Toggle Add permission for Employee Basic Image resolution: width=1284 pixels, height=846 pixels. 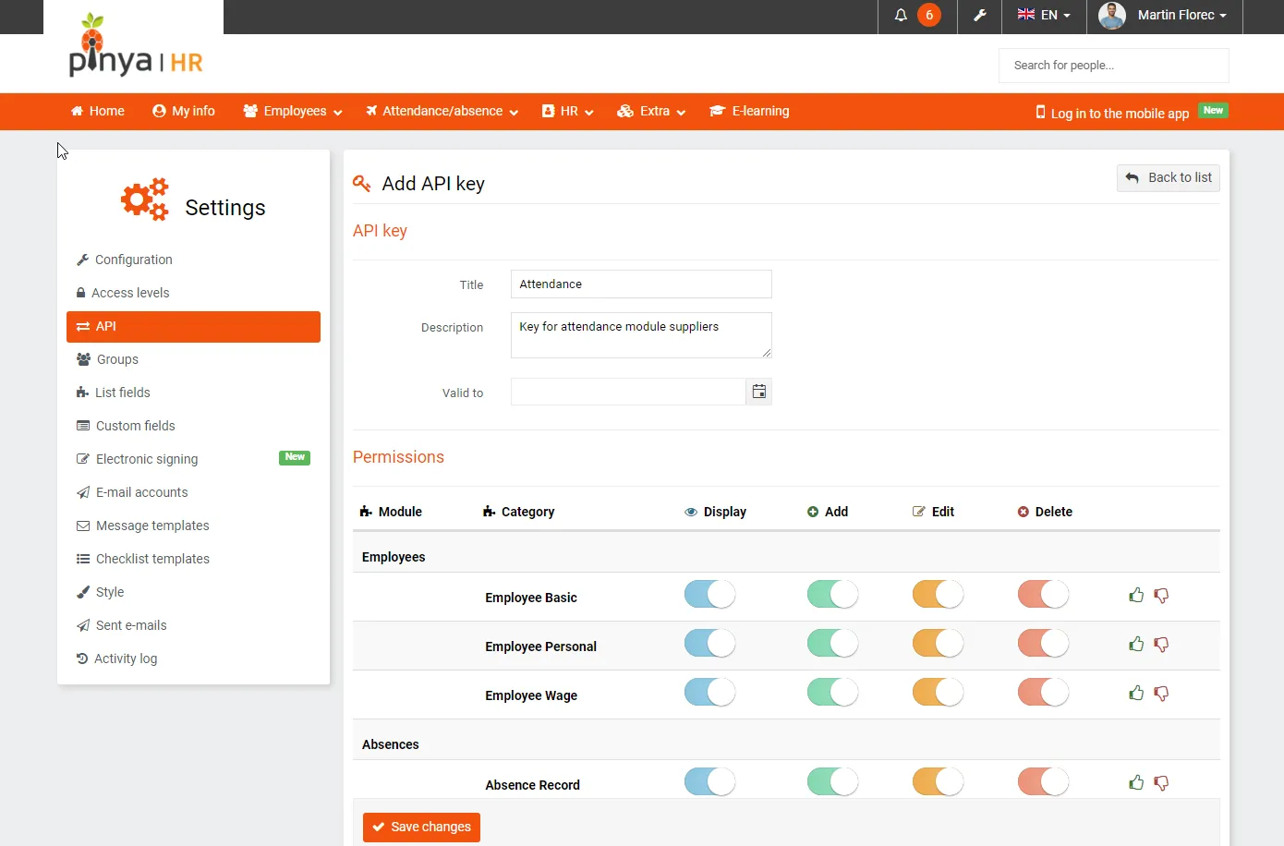pos(832,594)
